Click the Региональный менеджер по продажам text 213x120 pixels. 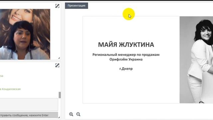click(126, 55)
